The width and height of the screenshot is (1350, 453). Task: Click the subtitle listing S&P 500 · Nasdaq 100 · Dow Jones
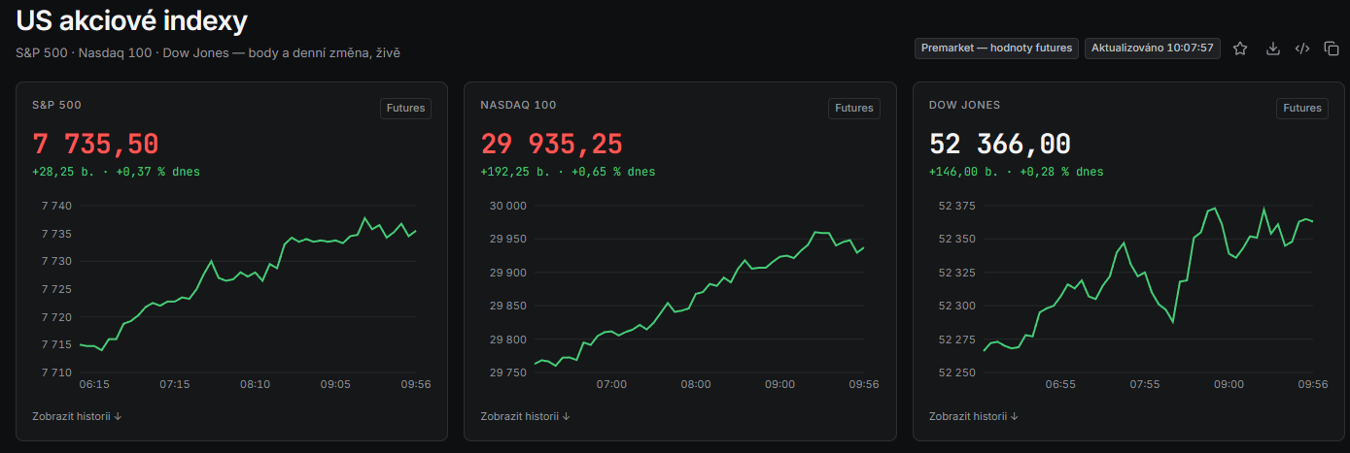[208, 52]
